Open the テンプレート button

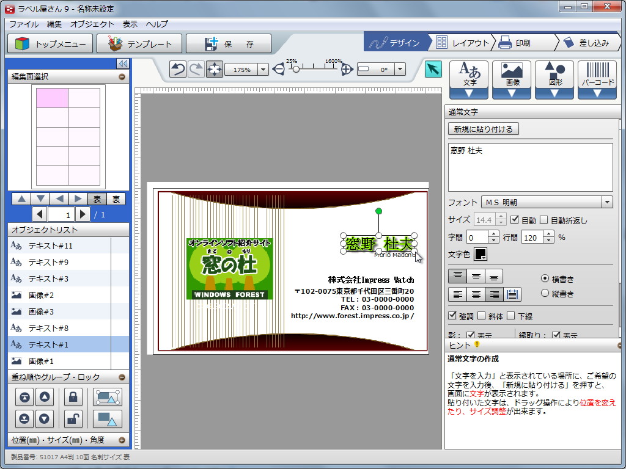(139, 43)
